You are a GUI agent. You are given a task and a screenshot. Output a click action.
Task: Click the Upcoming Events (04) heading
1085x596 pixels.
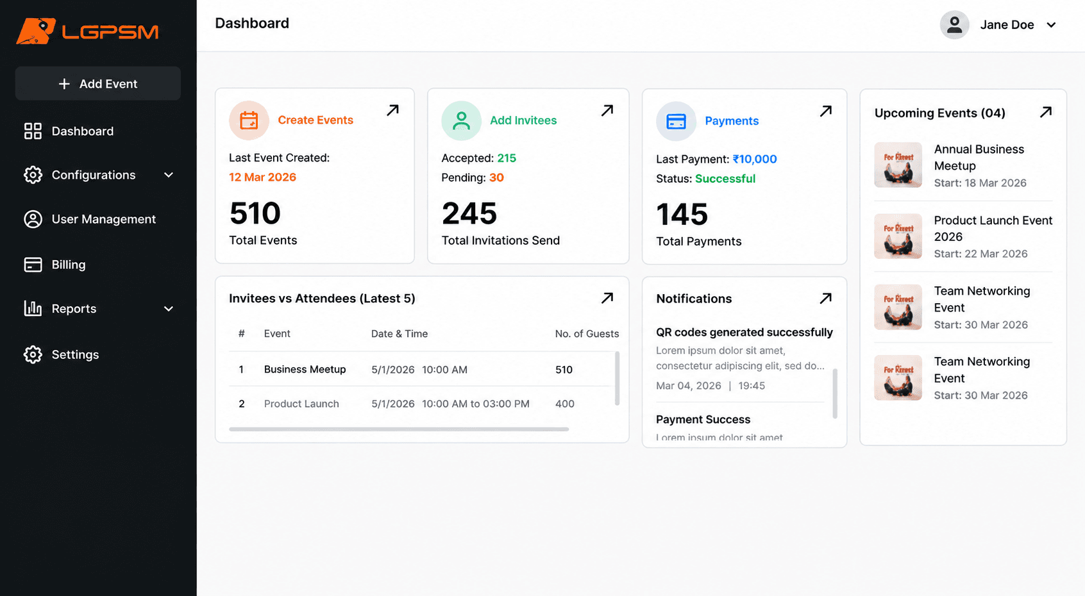[x=940, y=113]
